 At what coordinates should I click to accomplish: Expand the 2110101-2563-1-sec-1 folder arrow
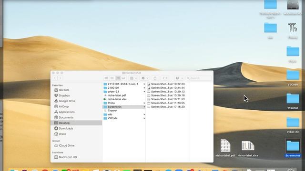tap(144, 84)
